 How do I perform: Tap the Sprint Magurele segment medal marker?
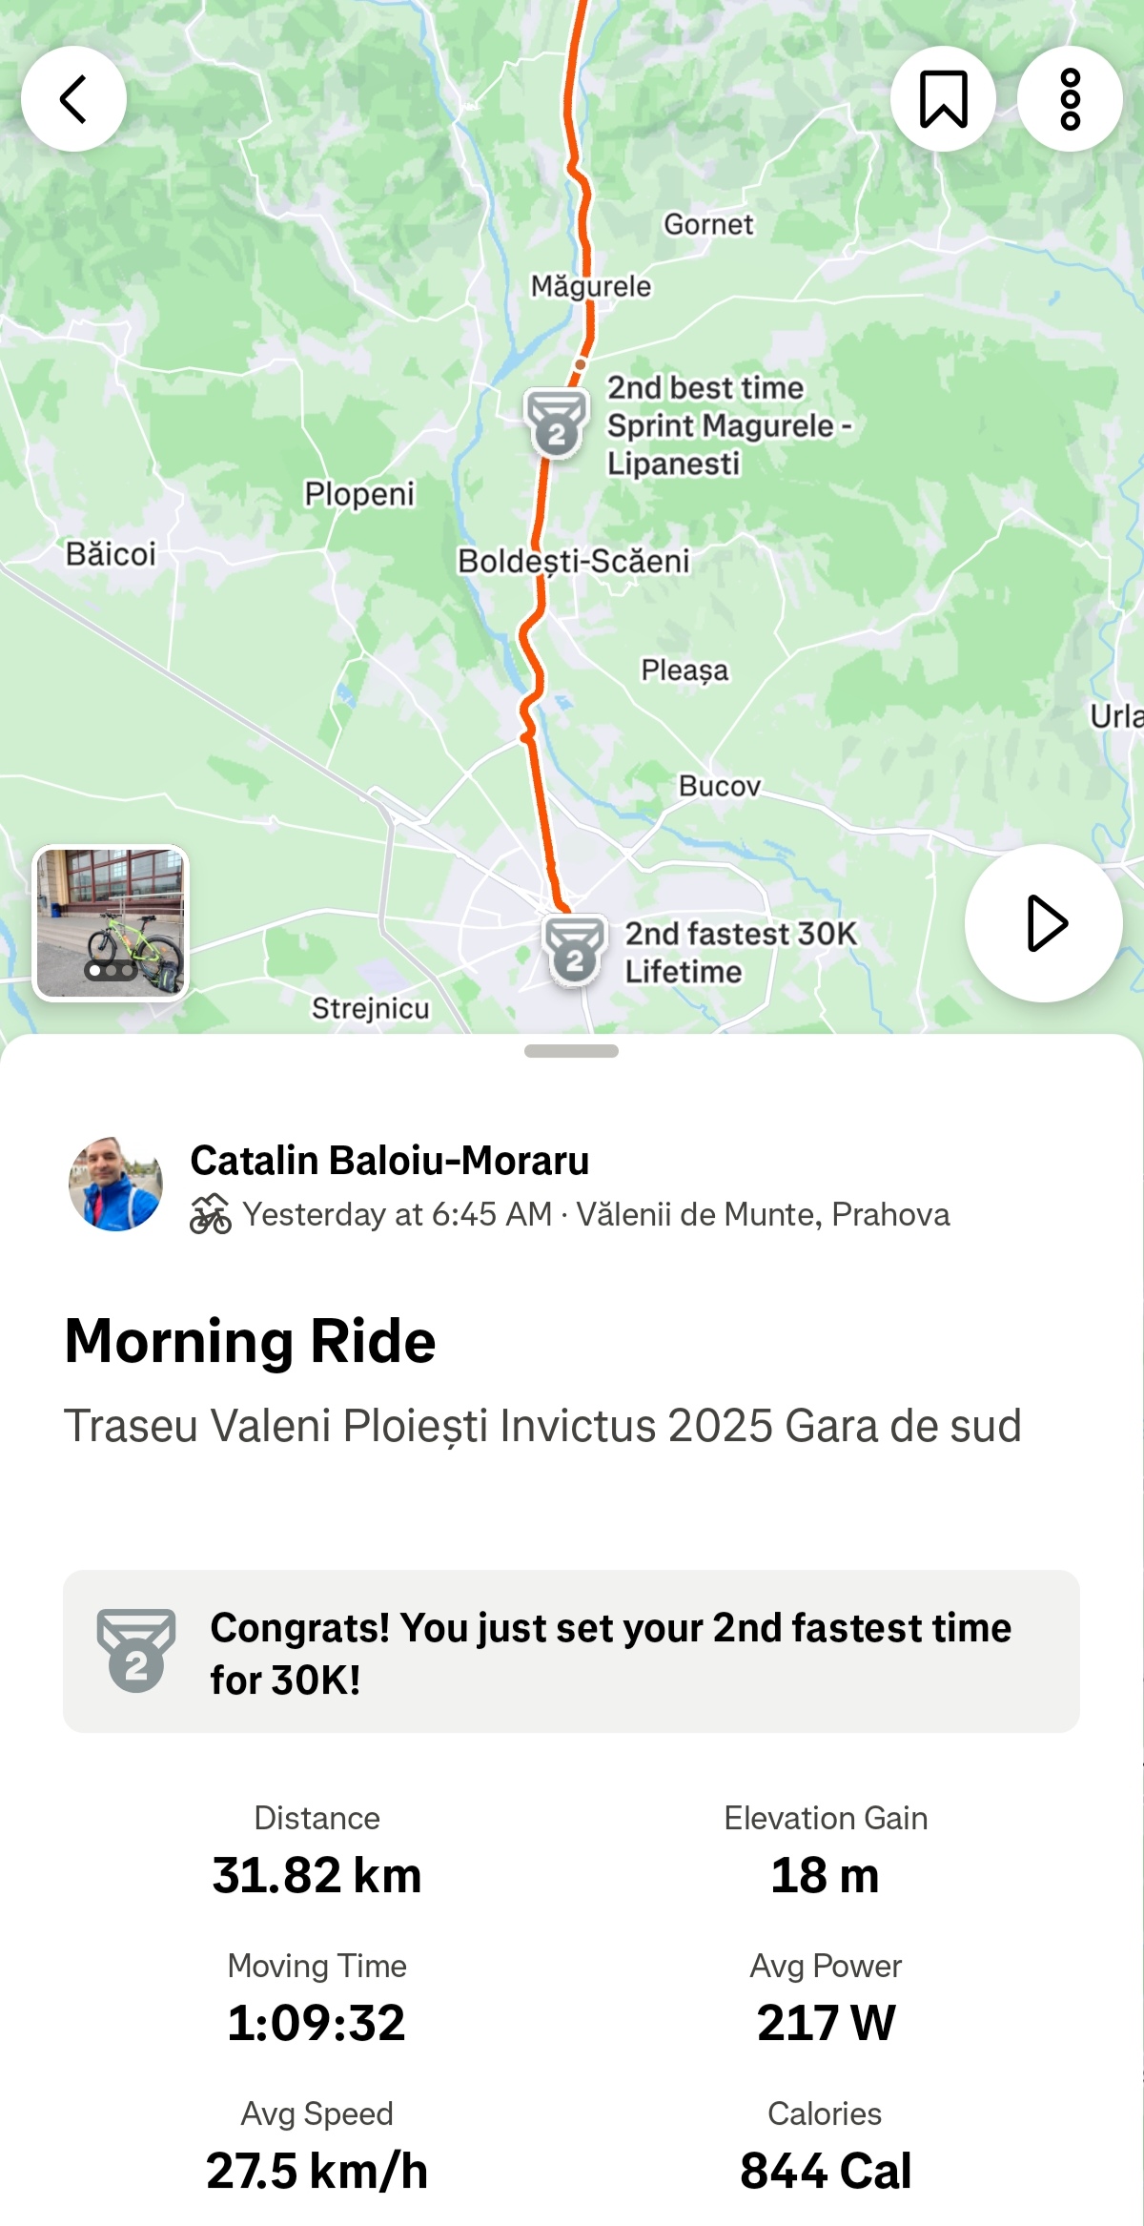click(x=556, y=424)
